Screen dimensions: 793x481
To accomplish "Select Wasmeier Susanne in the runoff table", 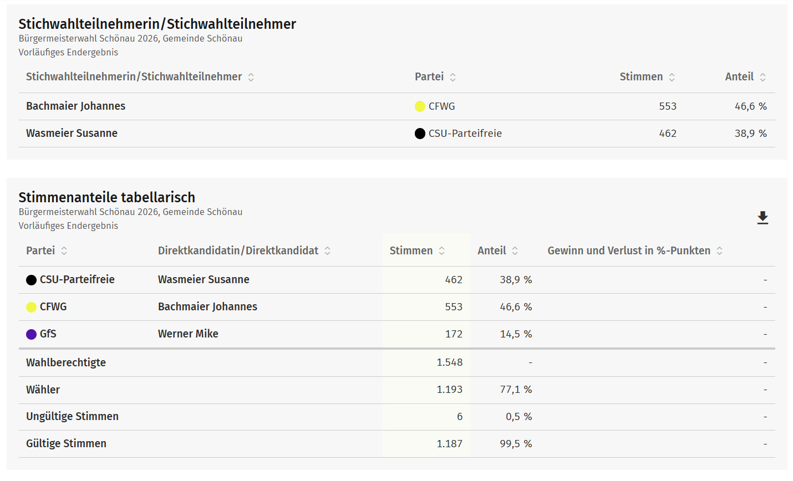I will pyautogui.click(x=72, y=133).
